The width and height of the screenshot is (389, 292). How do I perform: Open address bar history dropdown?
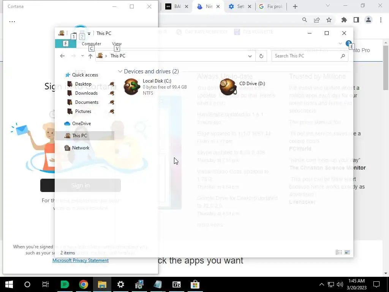[250, 56]
